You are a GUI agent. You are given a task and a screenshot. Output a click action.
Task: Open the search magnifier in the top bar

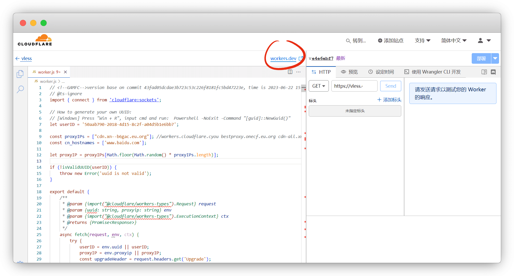(348, 41)
